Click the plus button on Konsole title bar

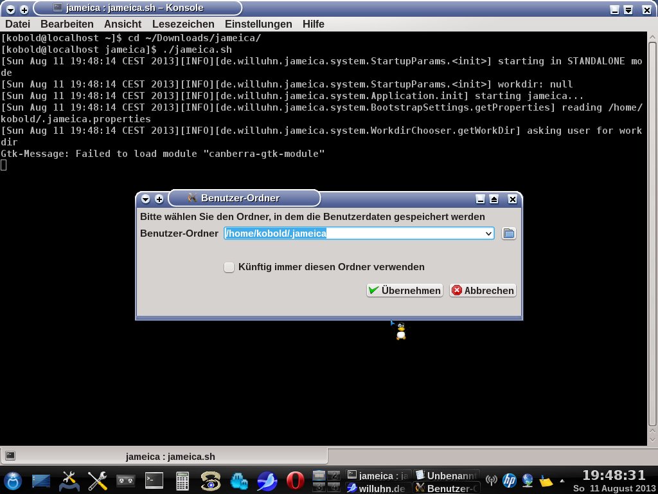click(24, 9)
